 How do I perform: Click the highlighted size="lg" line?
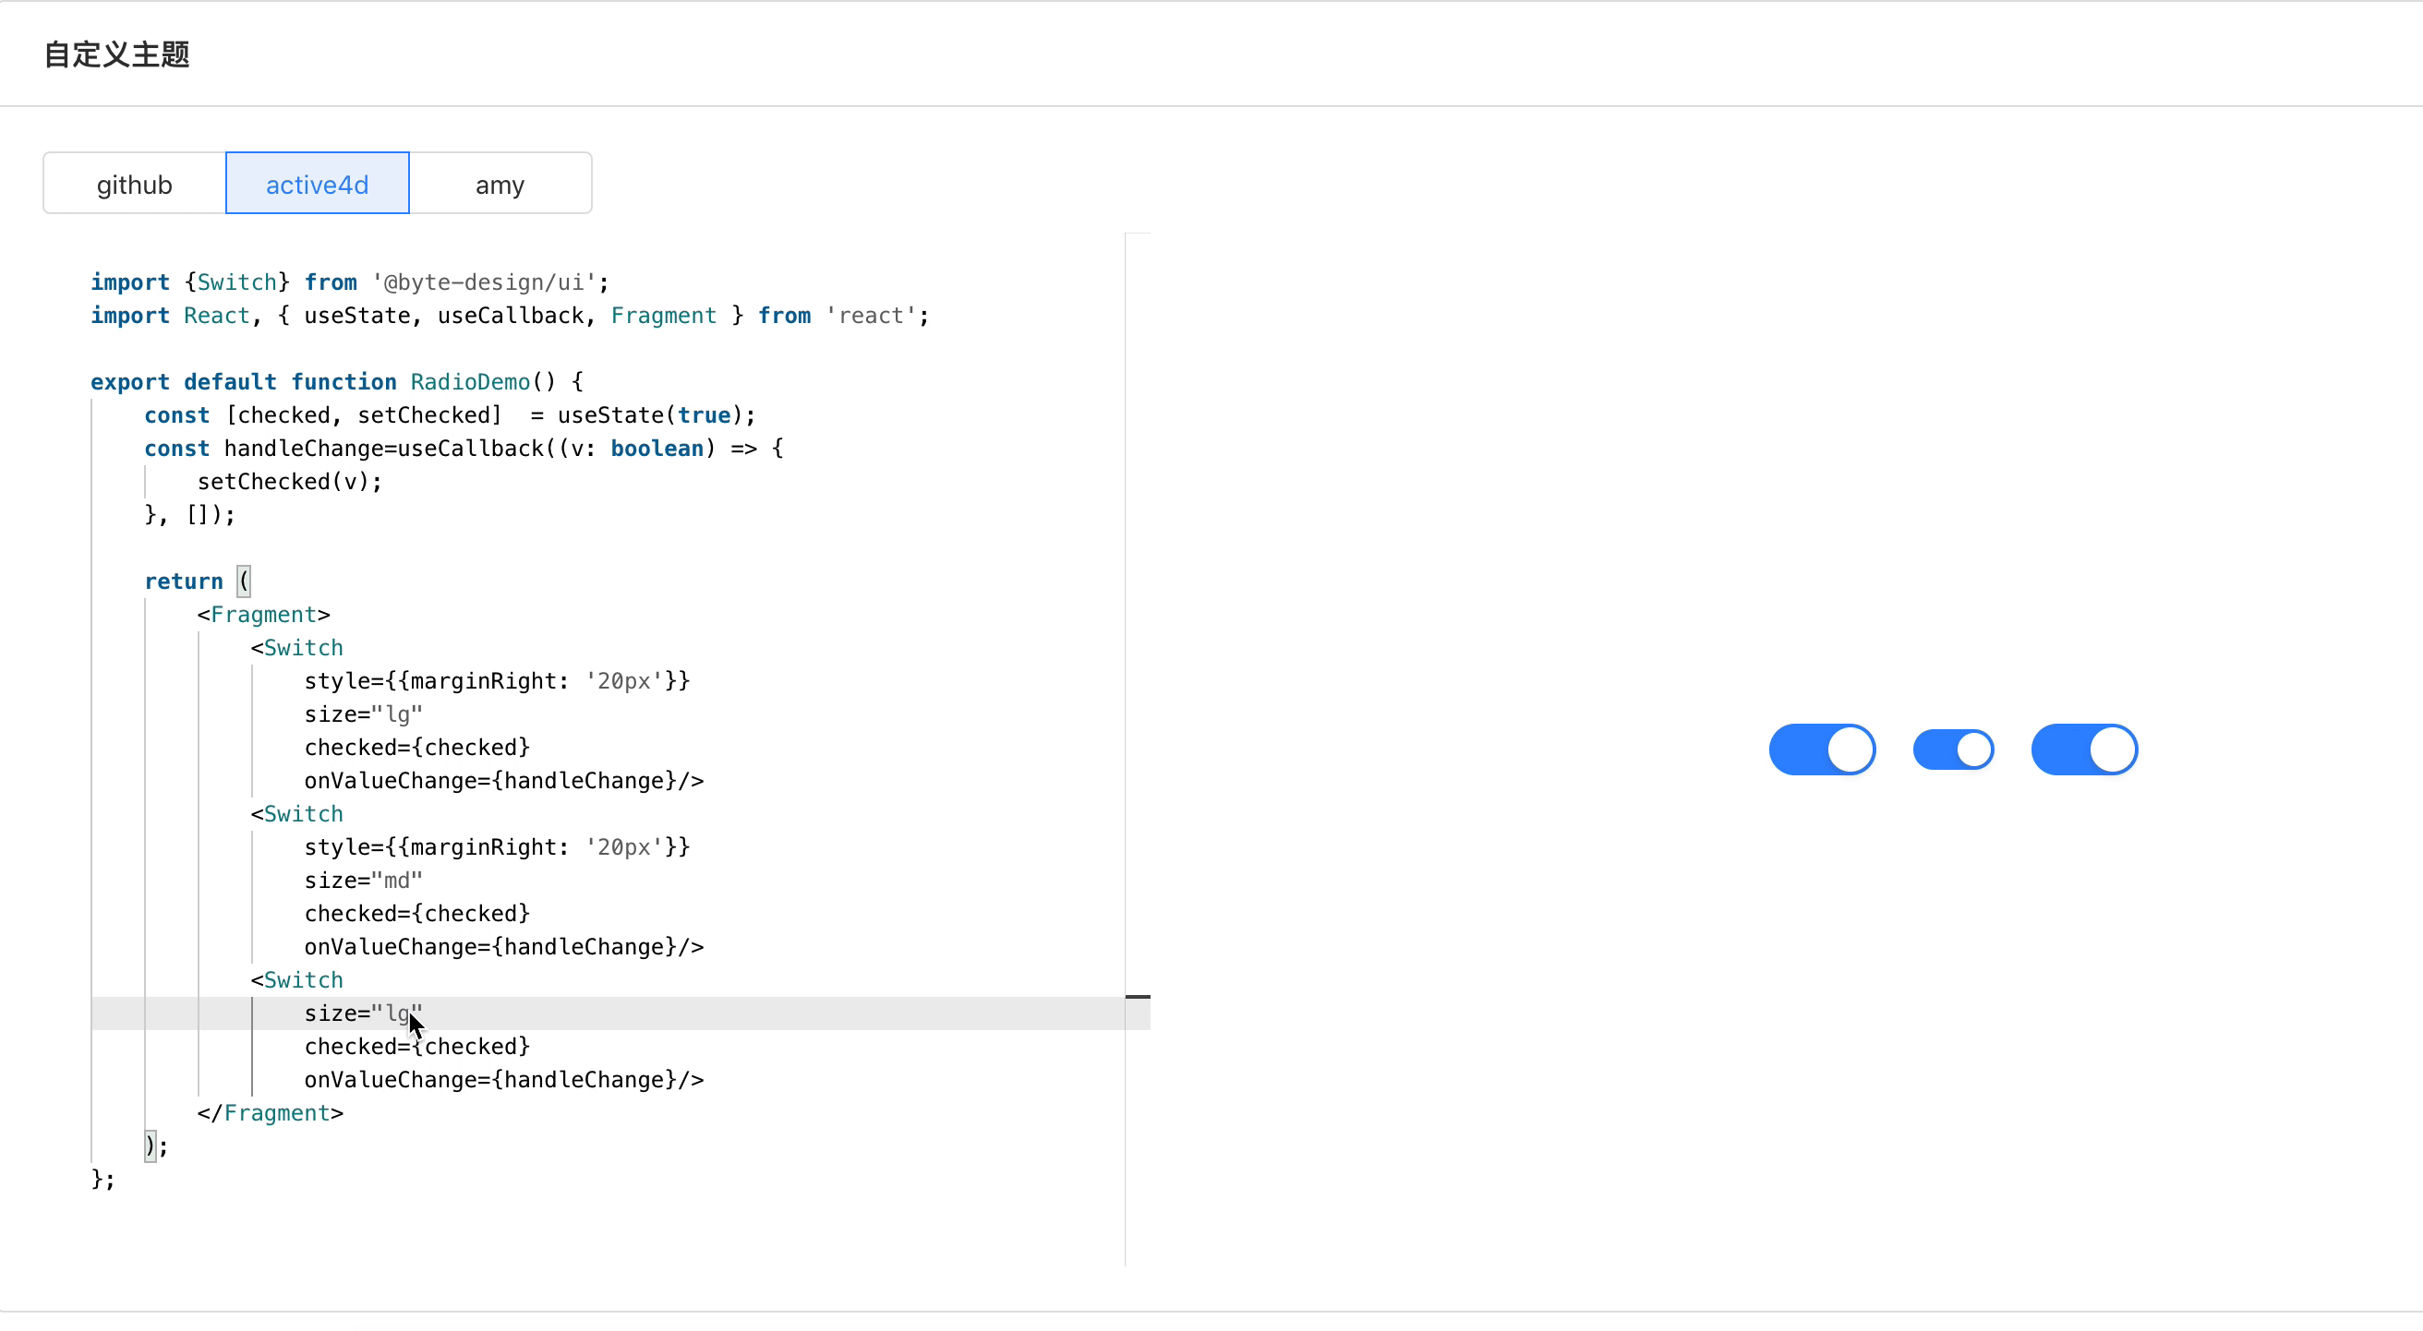pyautogui.click(x=363, y=1013)
